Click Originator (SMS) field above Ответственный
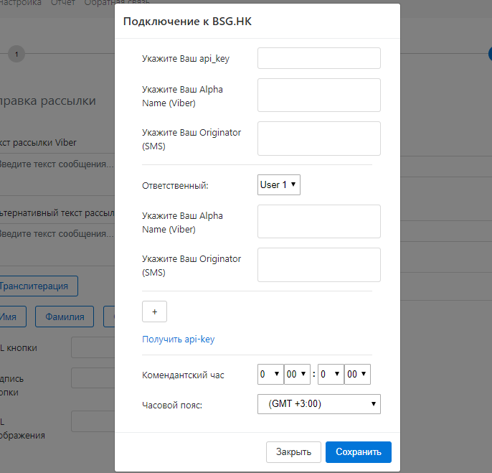Image resolution: width=492 pixels, height=473 pixels. click(x=318, y=139)
